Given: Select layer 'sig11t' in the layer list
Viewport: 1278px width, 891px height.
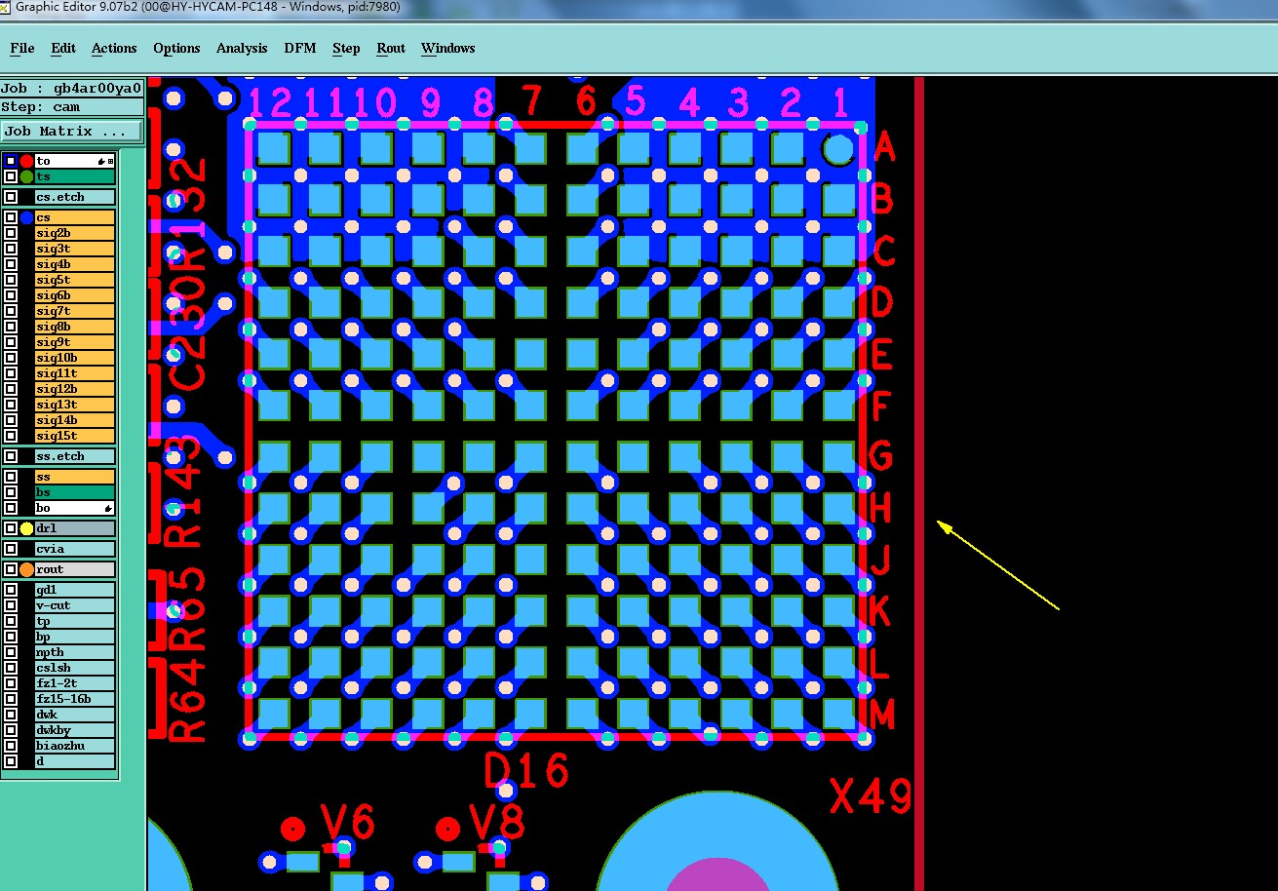Looking at the screenshot, I should coord(75,373).
